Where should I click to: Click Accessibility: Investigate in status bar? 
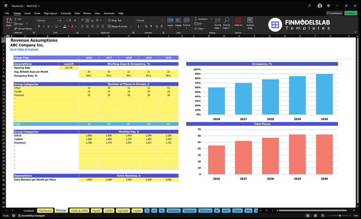point(31,216)
